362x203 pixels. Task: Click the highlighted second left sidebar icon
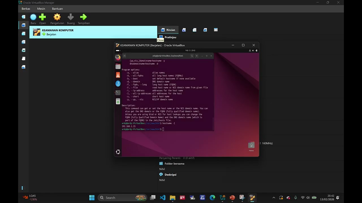[23, 25]
